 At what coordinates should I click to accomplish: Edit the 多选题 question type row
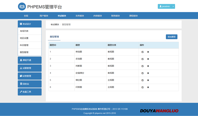point(143,59)
